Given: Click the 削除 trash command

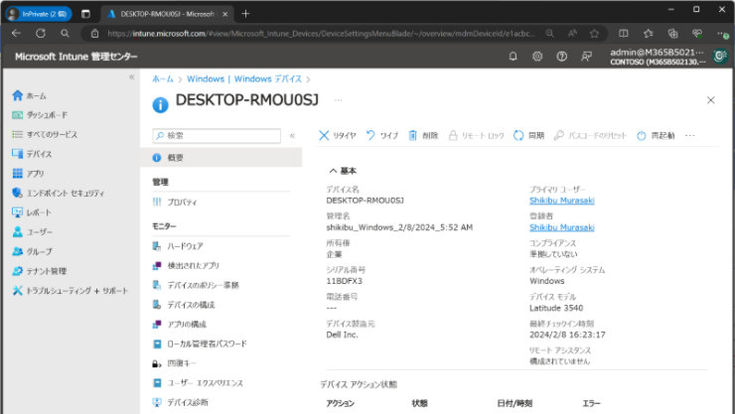Looking at the screenshot, I should pyautogui.click(x=423, y=136).
